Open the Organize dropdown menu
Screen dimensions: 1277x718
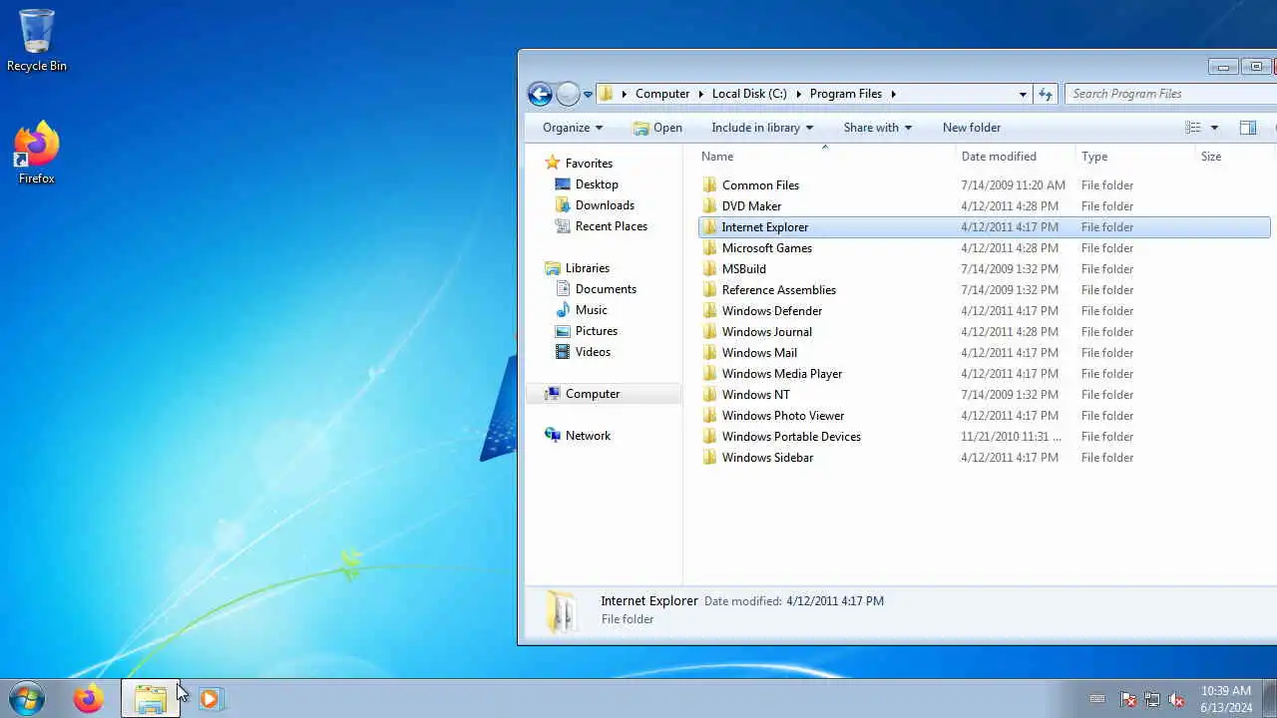point(573,128)
